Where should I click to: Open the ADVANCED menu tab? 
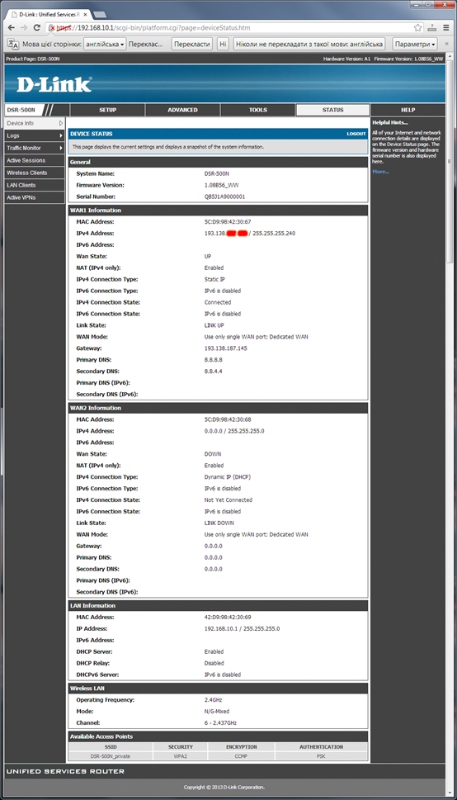click(x=182, y=110)
